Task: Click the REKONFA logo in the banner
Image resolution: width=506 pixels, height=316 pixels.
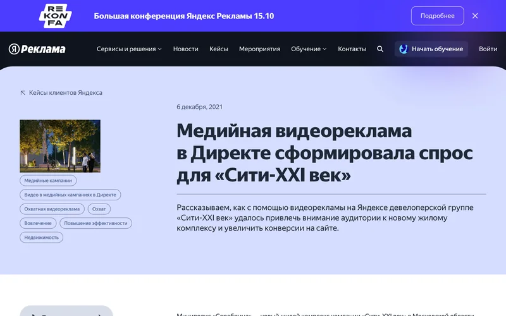Action: coord(55,16)
